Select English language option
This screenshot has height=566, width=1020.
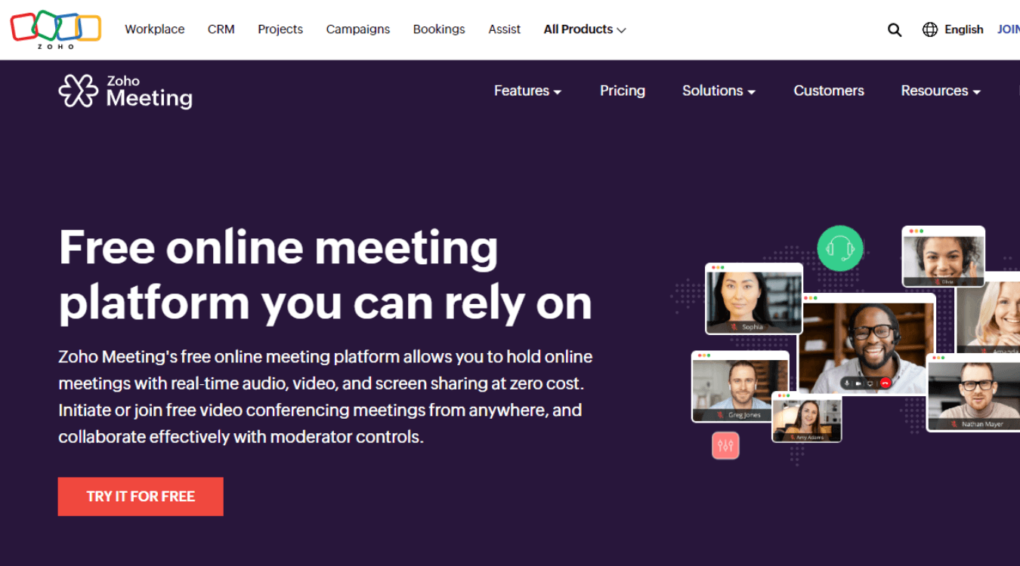963,29
